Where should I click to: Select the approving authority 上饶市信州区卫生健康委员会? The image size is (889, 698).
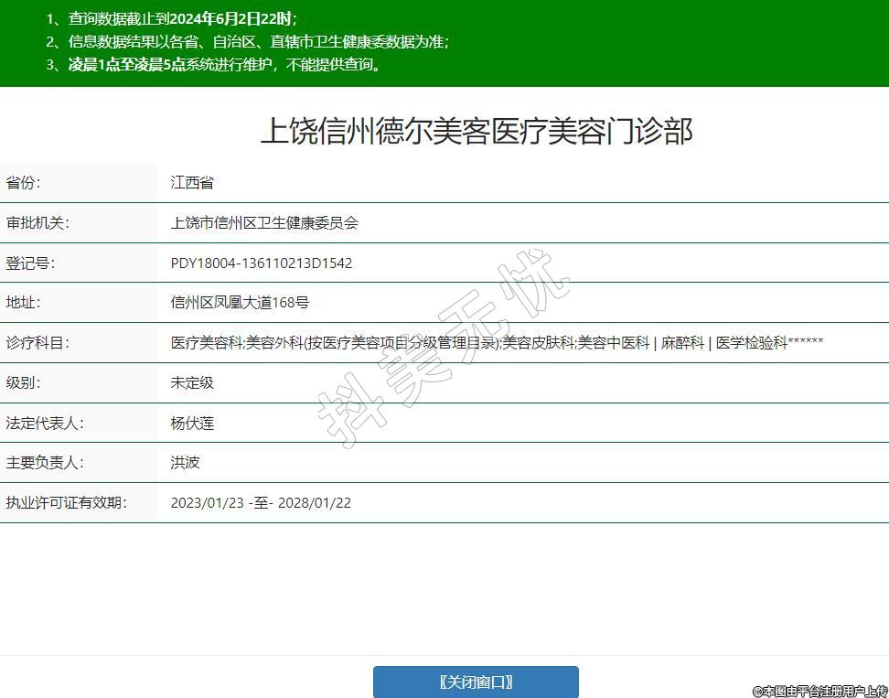coord(264,222)
